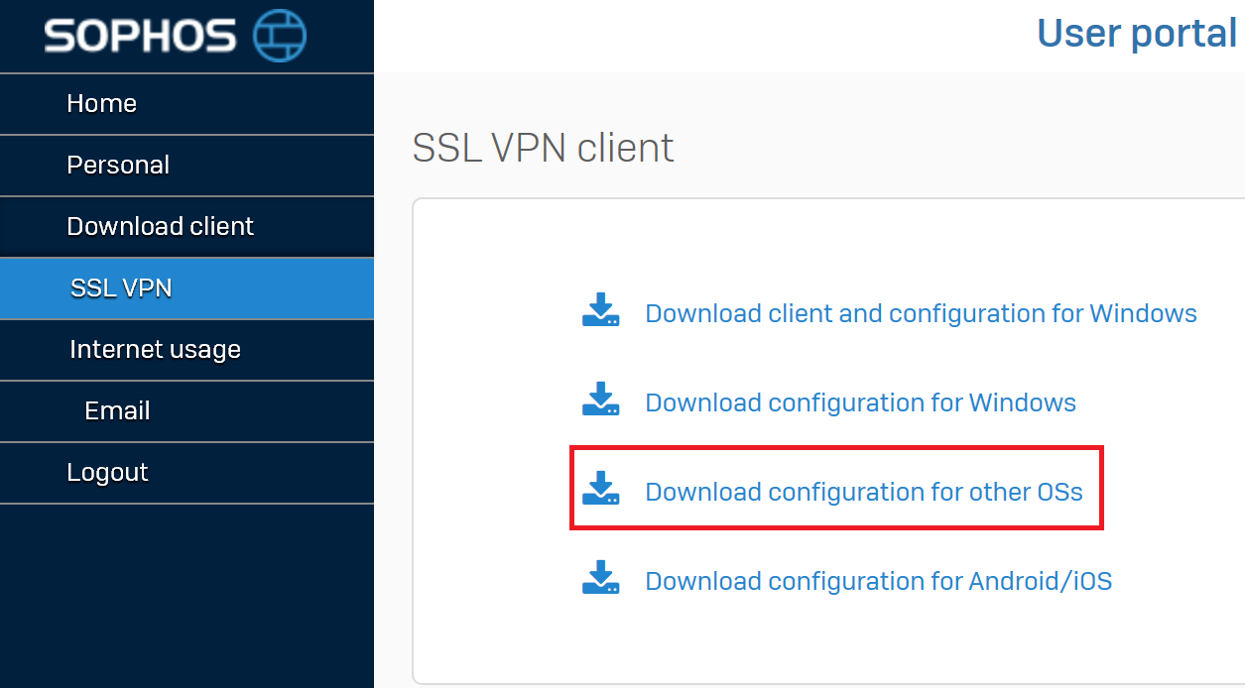This screenshot has width=1245, height=688.
Task: Click the download icon for Windows client and configuration
Action: (600, 310)
